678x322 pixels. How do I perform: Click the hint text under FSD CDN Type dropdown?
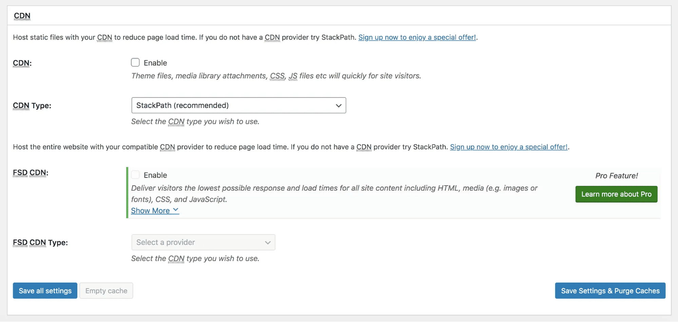195,259
